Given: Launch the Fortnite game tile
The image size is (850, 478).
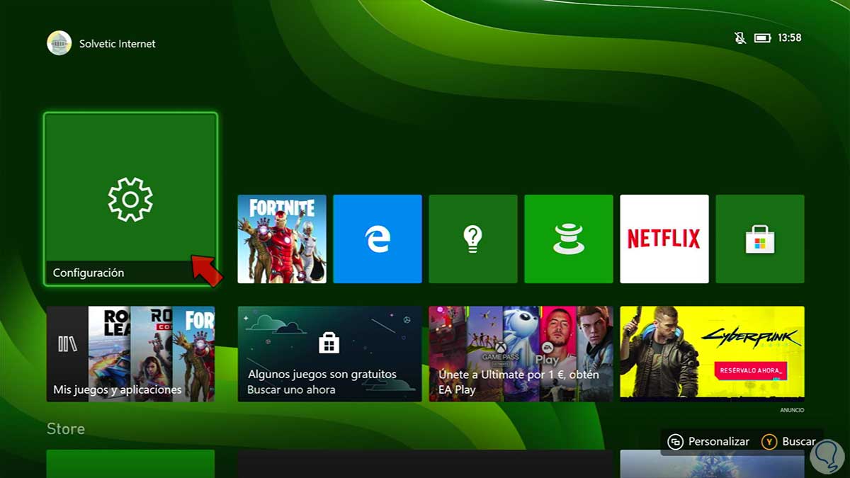Looking at the screenshot, I should tap(282, 239).
